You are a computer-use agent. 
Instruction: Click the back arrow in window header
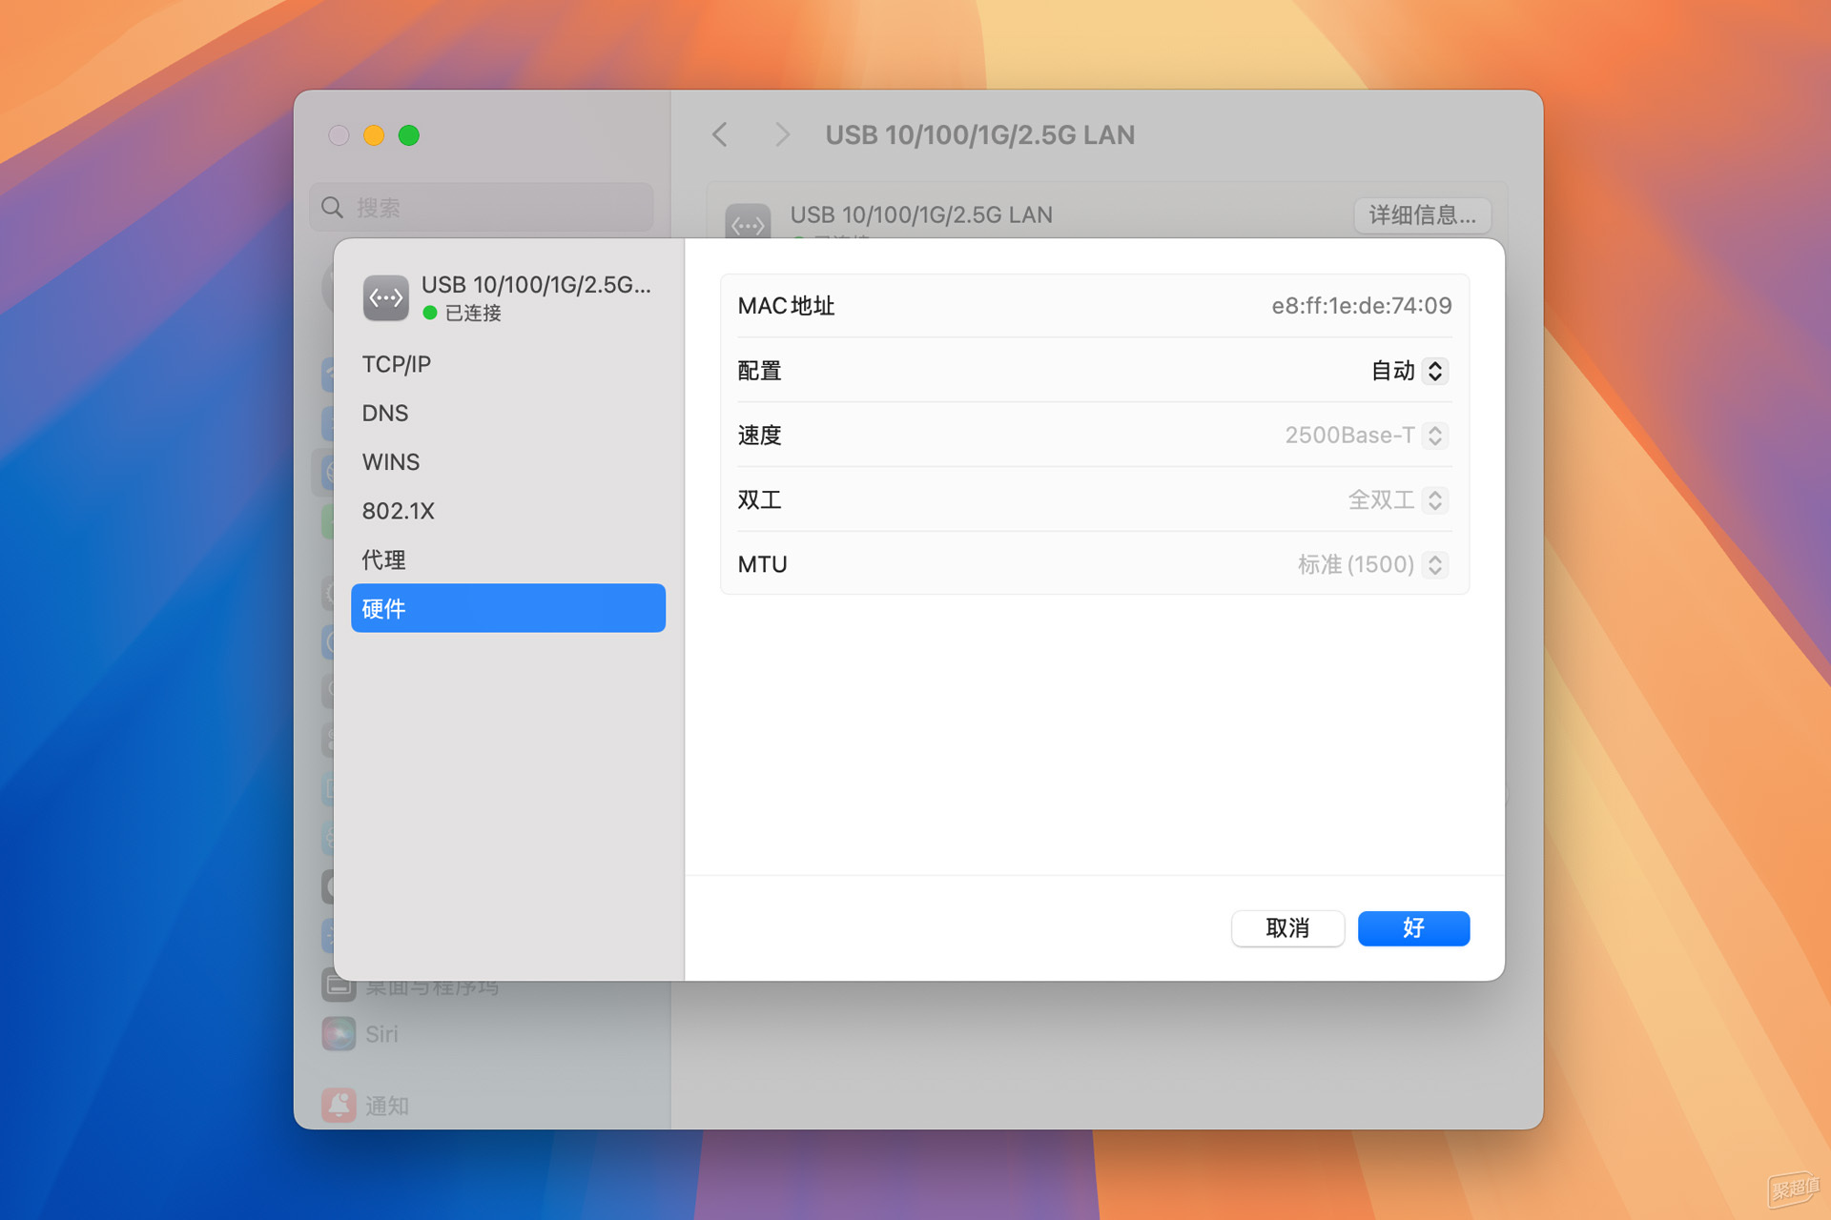(721, 135)
